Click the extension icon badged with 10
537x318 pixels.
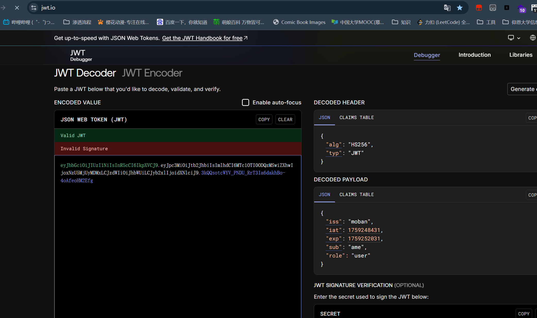coord(521,8)
